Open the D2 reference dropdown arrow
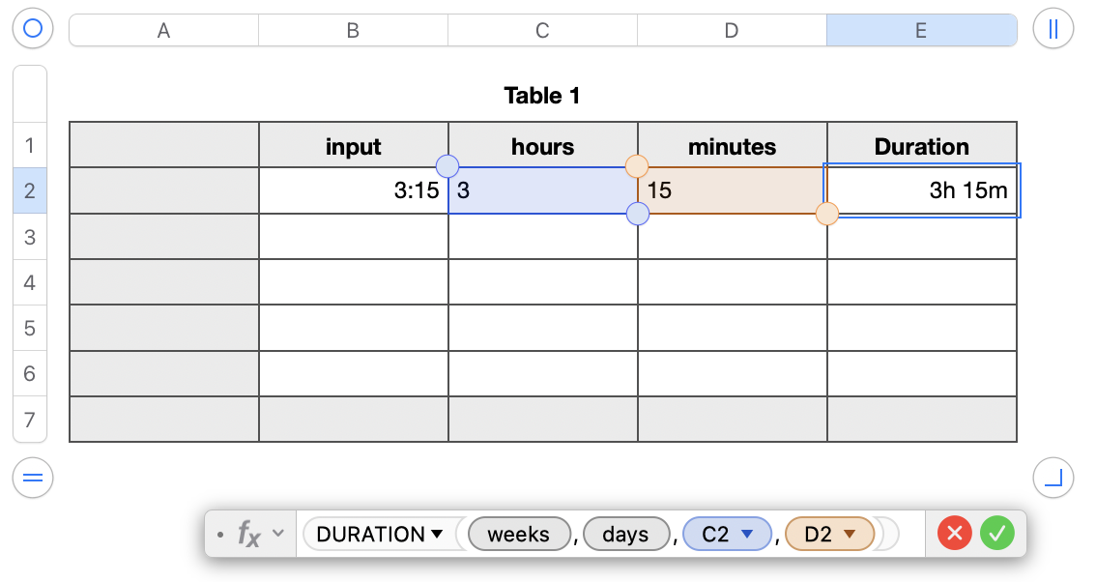1096x582 pixels. pyautogui.click(x=850, y=534)
